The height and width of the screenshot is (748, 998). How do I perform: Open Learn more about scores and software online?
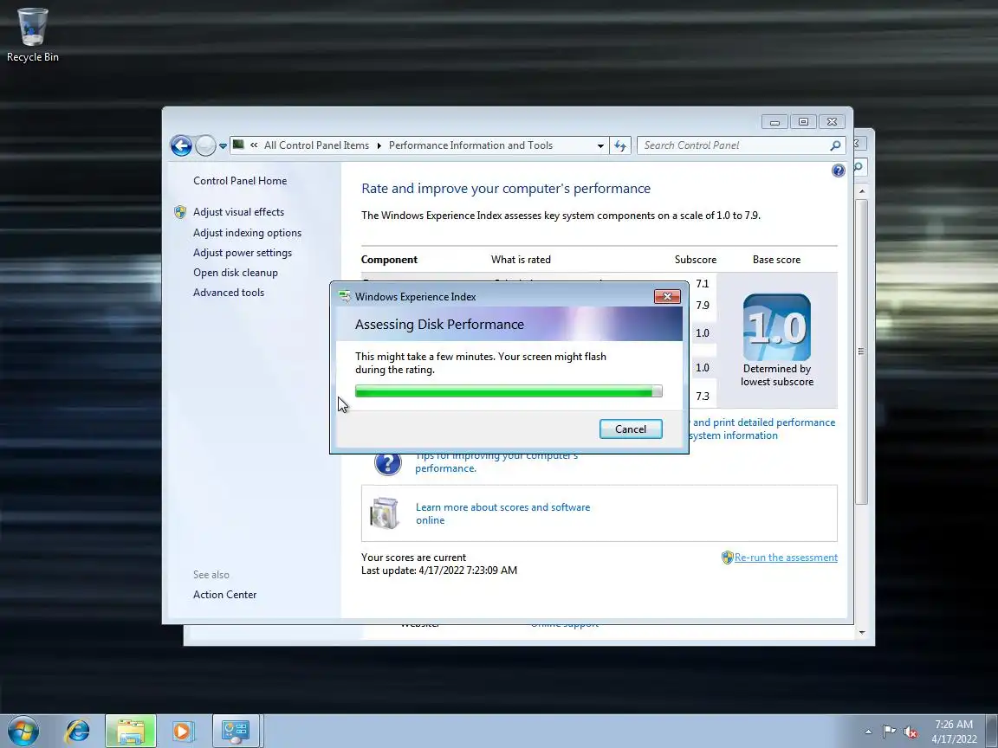[502, 513]
